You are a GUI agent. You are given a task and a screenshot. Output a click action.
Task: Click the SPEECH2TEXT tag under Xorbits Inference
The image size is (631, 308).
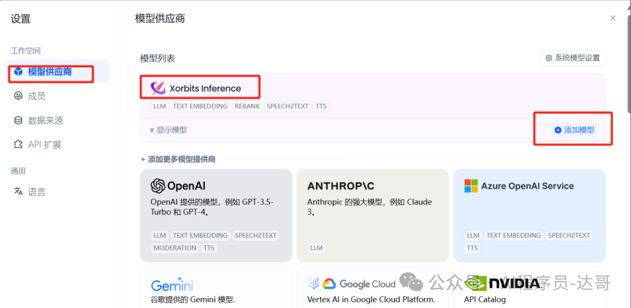point(287,106)
